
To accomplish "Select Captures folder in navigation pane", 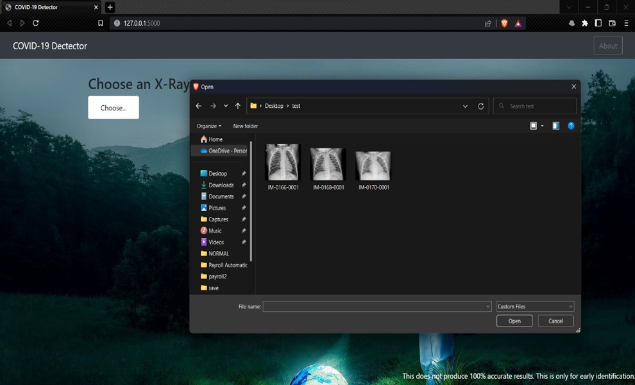I will (x=214, y=219).
